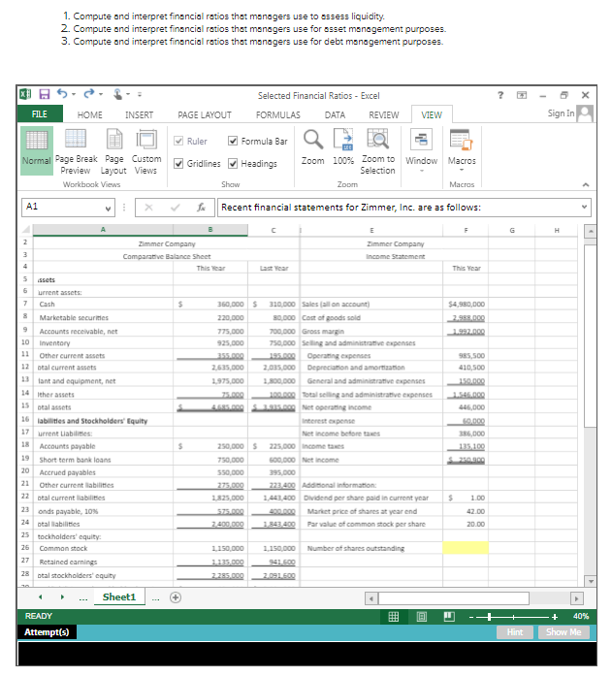The image size is (612, 677).
Task: Click the Redo arrow icon
Action: click(x=89, y=94)
